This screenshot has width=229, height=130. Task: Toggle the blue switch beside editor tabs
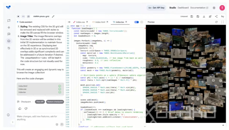[136, 22]
